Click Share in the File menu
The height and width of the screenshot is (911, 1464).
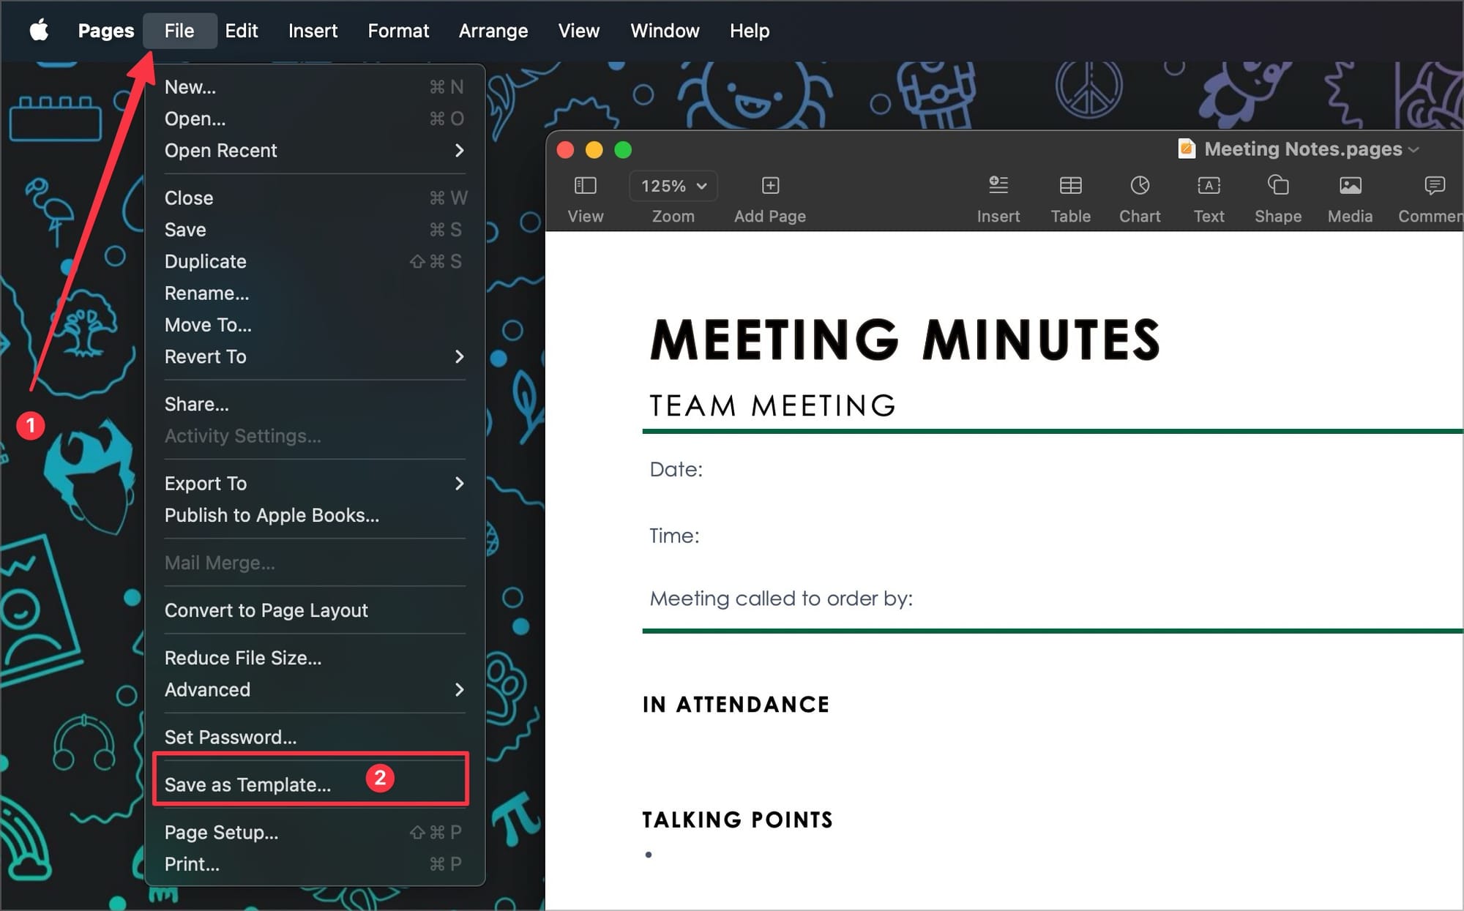coord(198,404)
